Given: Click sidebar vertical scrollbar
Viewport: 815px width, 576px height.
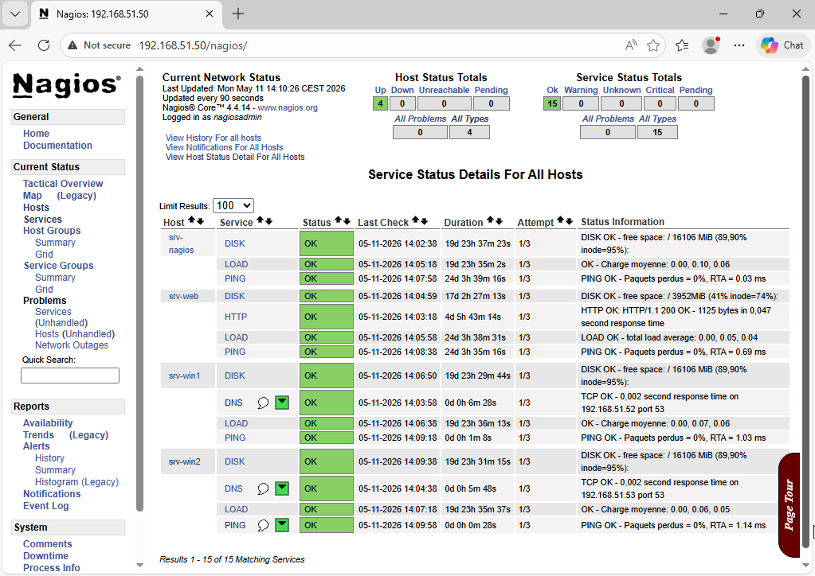Looking at the screenshot, I should pos(140,294).
